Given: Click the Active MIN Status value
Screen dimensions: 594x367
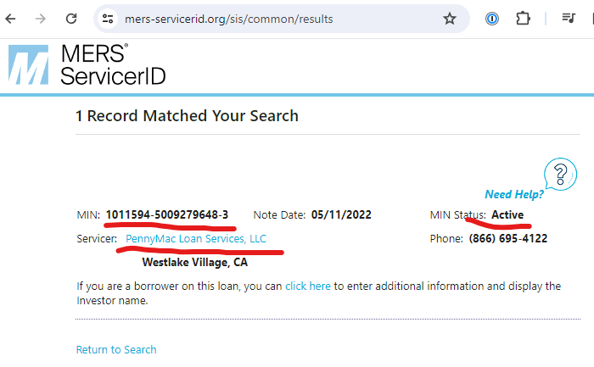Looking at the screenshot, I should (x=507, y=215).
